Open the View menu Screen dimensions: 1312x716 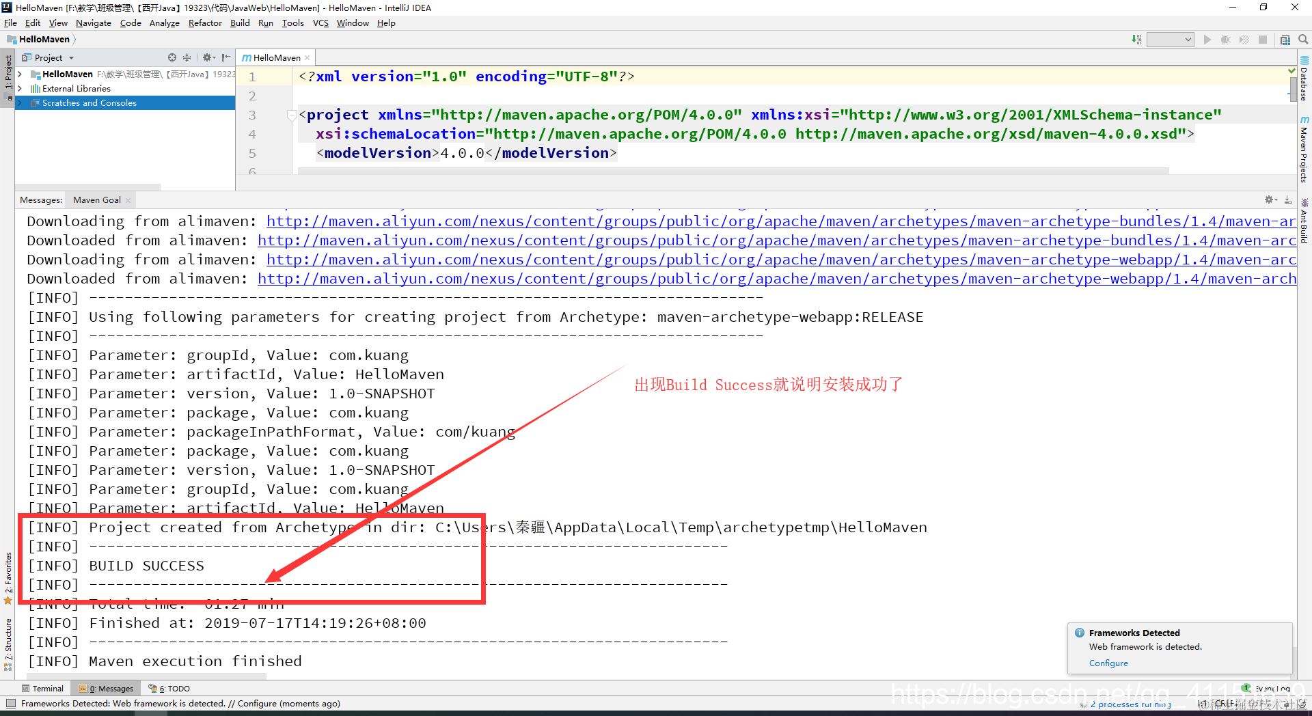tap(58, 23)
